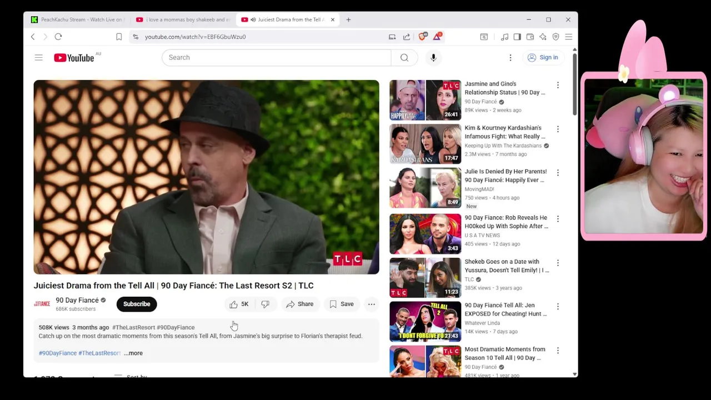Viewport: 711px width, 400px height.
Task: Bookmark this page in toolbar
Action: [119, 37]
